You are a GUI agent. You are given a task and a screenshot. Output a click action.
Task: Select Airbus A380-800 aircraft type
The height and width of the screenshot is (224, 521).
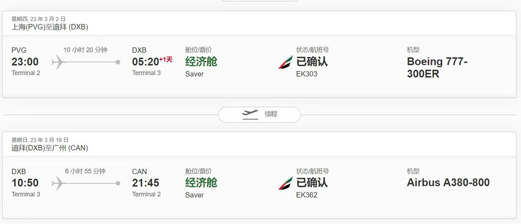448,182
